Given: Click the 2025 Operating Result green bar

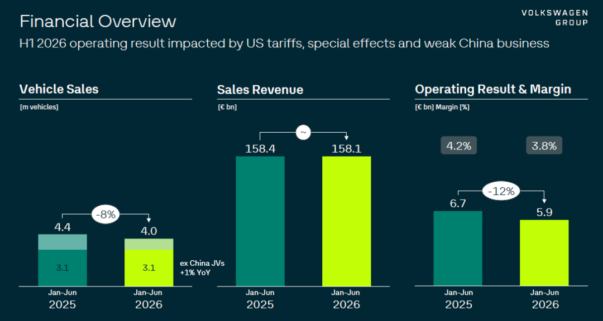Looking at the screenshot, I should click(x=458, y=249).
